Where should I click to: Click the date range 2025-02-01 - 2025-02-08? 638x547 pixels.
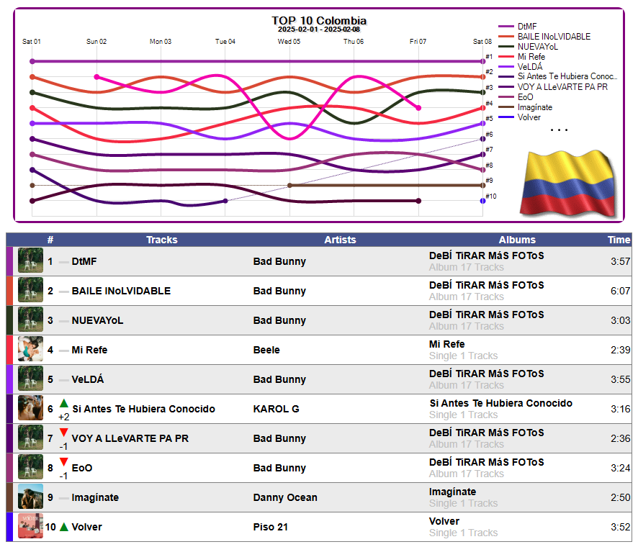pyautogui.click(x=319, y=30)
